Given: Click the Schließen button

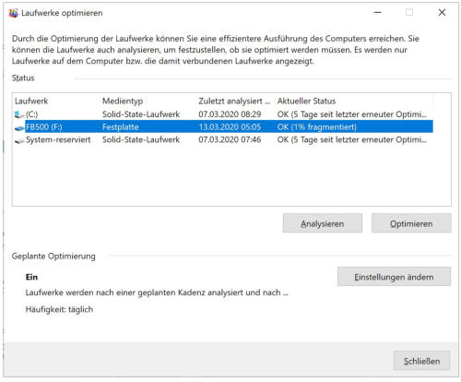Looking at the screenshot, I should coord(421,361).
